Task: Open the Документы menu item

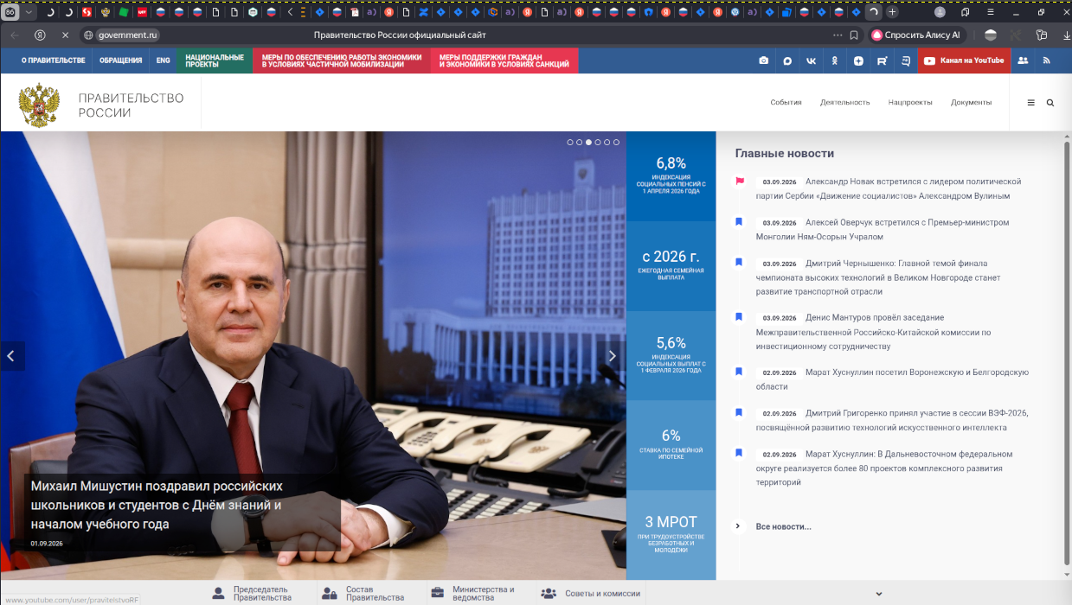Action: [971, 102]
